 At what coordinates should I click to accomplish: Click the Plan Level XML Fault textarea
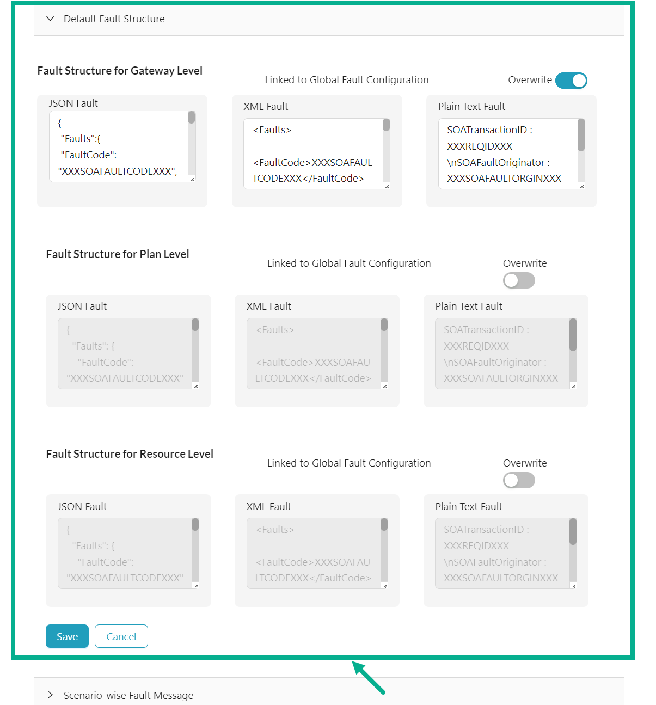313,354
